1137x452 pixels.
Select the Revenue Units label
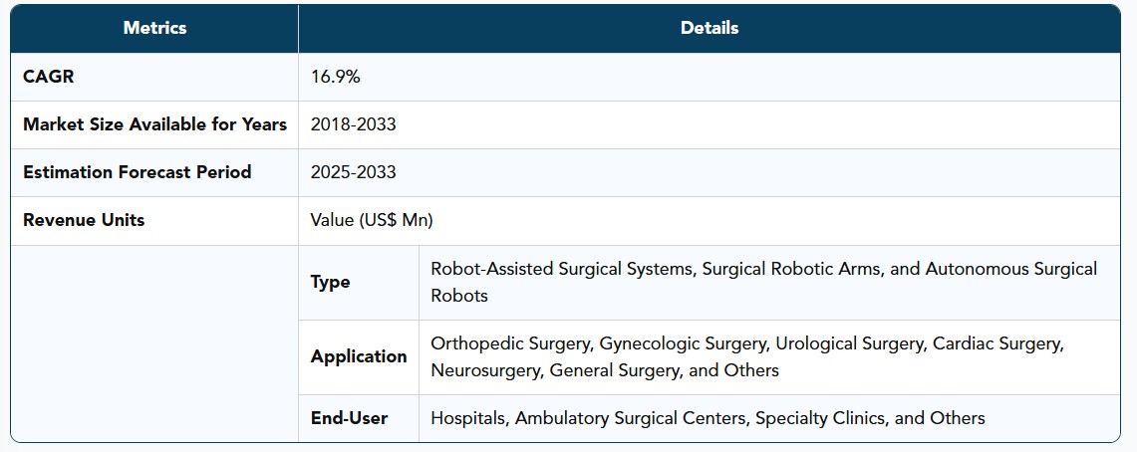pyautogui.click(x=84, y=220)
